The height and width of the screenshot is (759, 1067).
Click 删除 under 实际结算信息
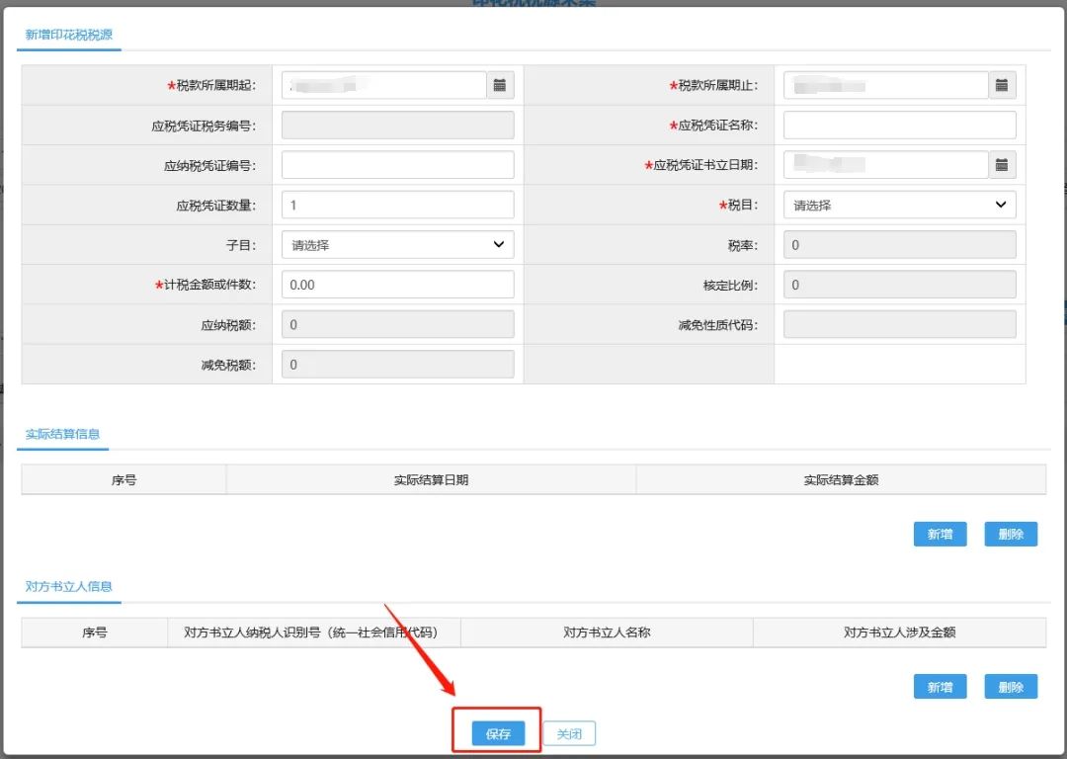(1011, 535)
